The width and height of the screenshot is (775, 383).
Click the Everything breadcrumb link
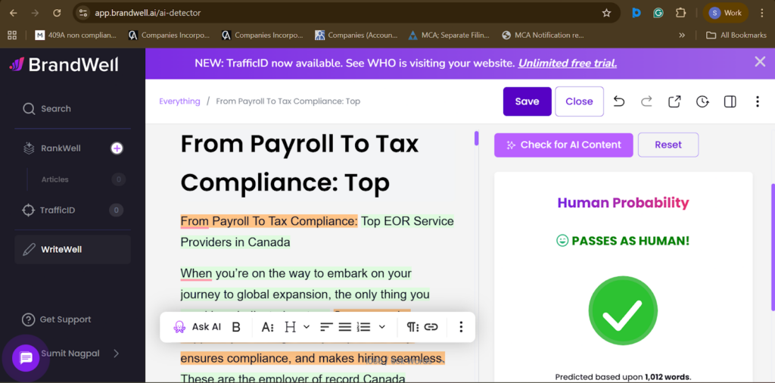[179, 101]
